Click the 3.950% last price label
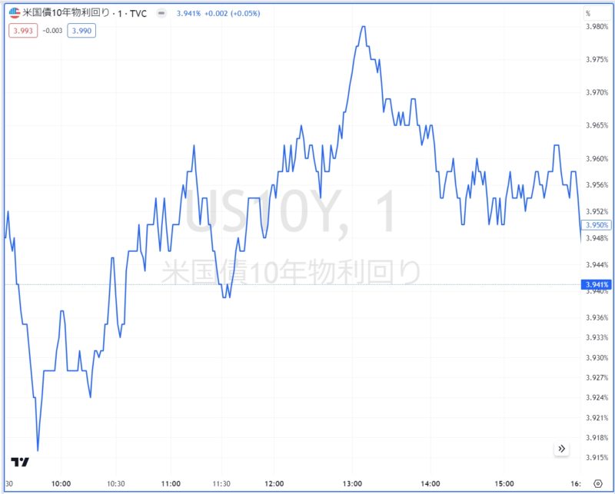615x494 pixels. [x=597, y=224]
